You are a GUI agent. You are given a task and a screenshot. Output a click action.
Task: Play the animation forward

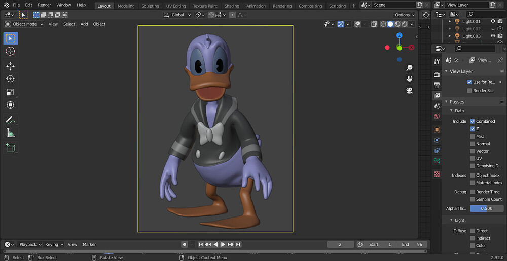point(223,244)
